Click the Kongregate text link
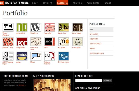This screenshot has width=139, height=91. [x=20, y=48]
